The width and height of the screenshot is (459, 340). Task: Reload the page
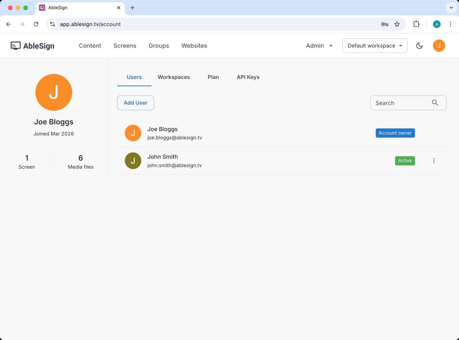click(36, 24)
